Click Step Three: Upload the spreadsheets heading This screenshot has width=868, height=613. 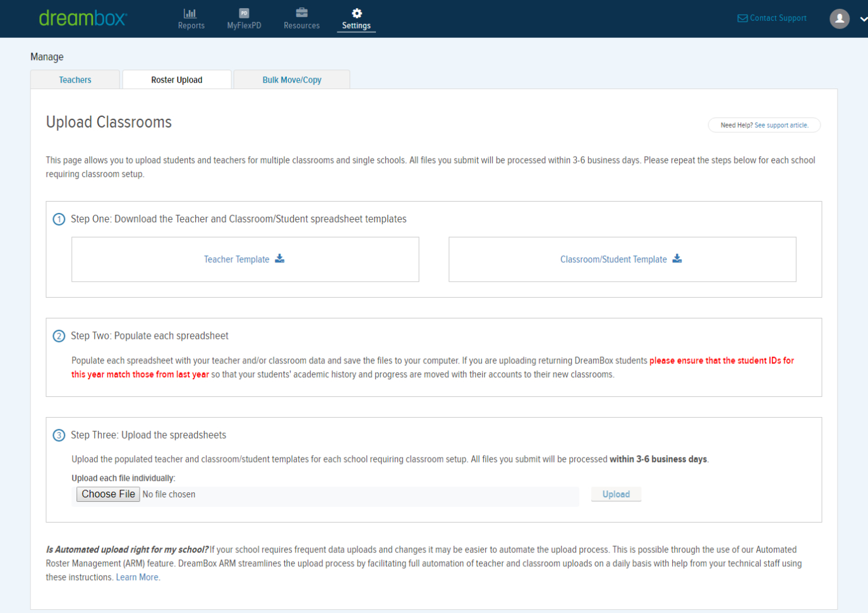[x=148, y=435]
